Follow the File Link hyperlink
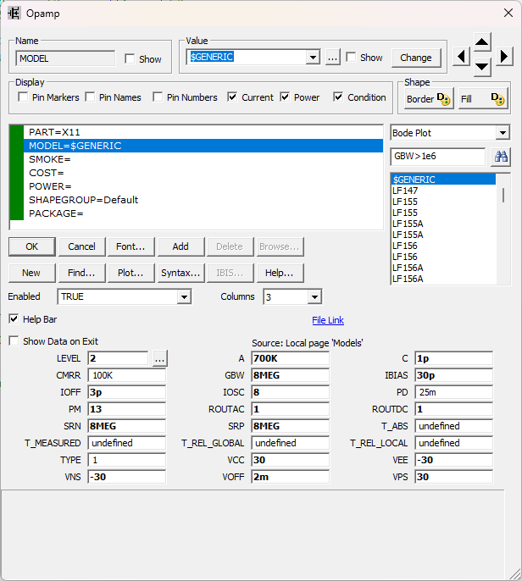Image resolution: width=522 pixels, height=581 pixels. pos(328,320)
